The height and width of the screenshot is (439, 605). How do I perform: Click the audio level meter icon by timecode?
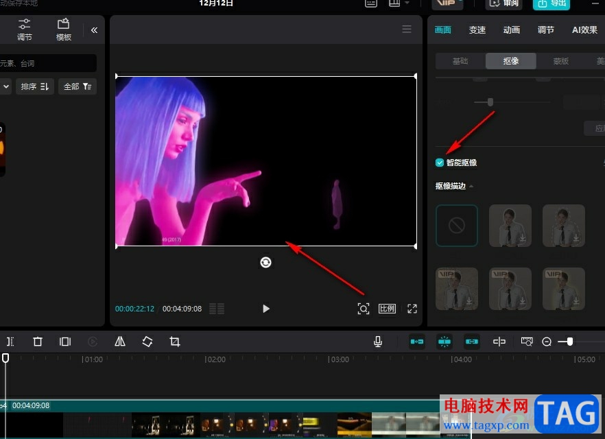tap(217, 309)
